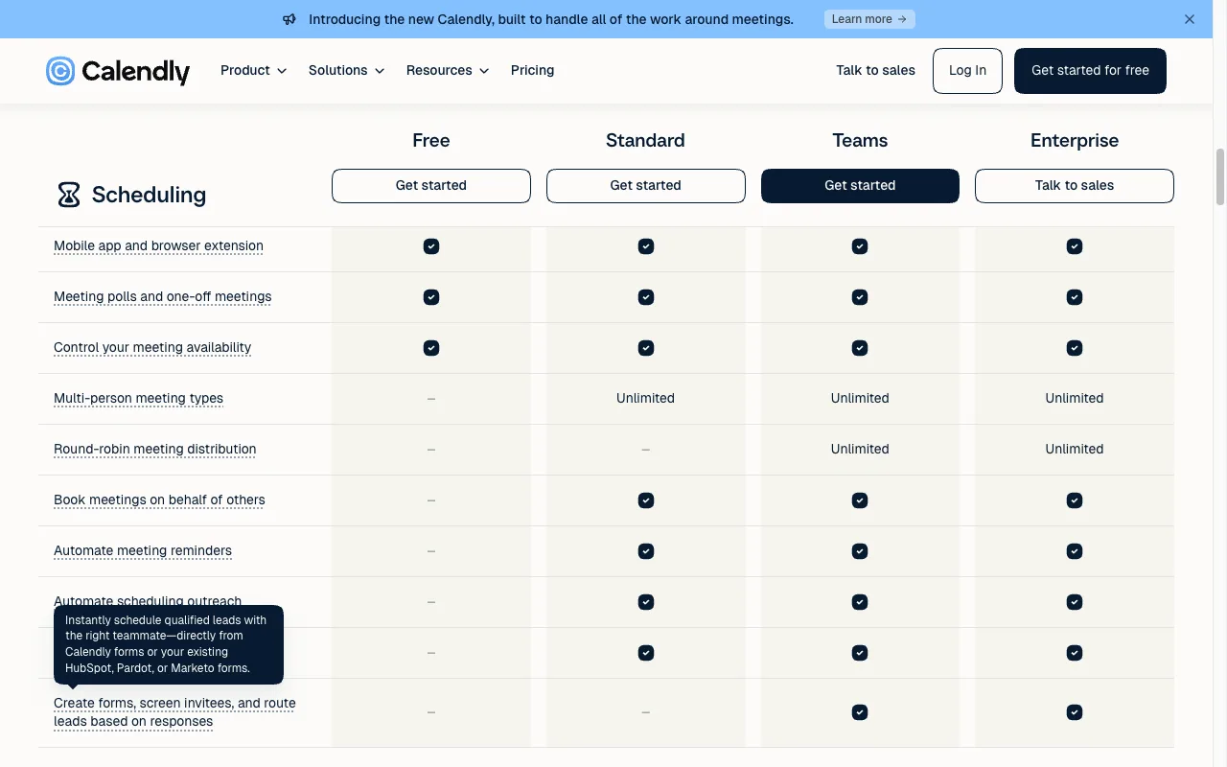Click Automate meeting reminders
1227x767 pixels.
pos(143,551)
